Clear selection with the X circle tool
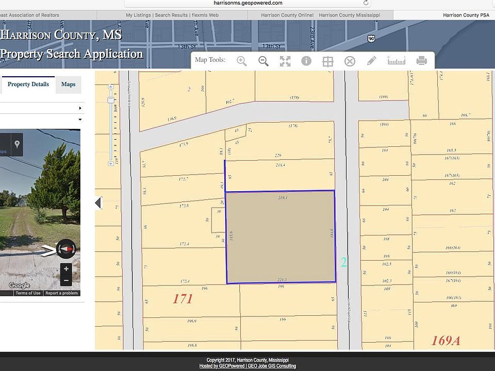495x371 pixels. 350,61
